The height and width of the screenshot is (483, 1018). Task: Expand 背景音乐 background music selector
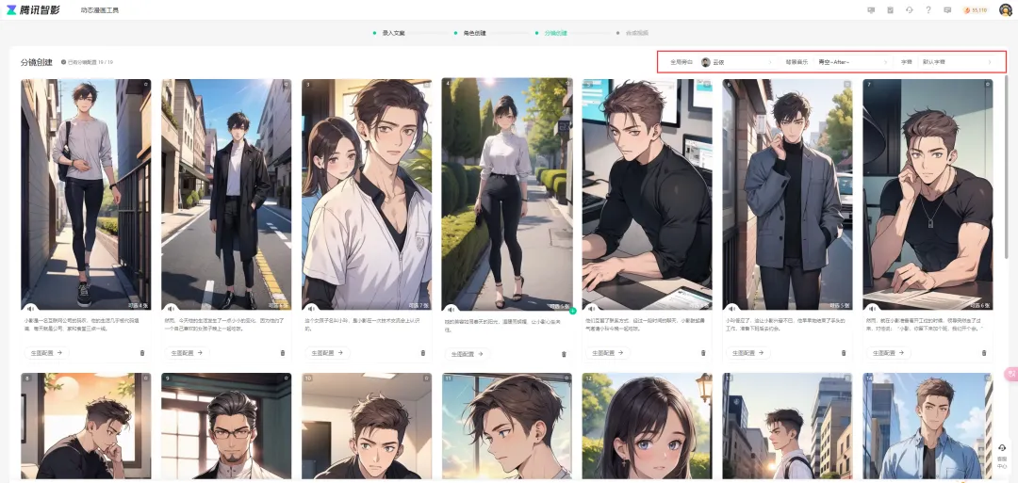[852, 62]
